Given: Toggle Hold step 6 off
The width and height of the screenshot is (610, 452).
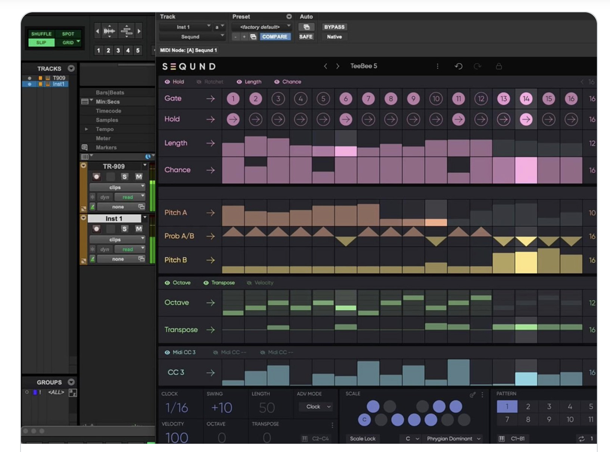Looking at the screenshot, I should [x=346, y=119].
